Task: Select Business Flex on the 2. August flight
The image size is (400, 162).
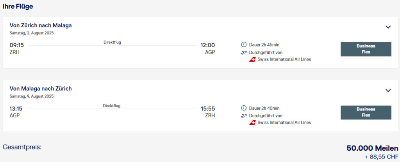Action: [366, 49]
